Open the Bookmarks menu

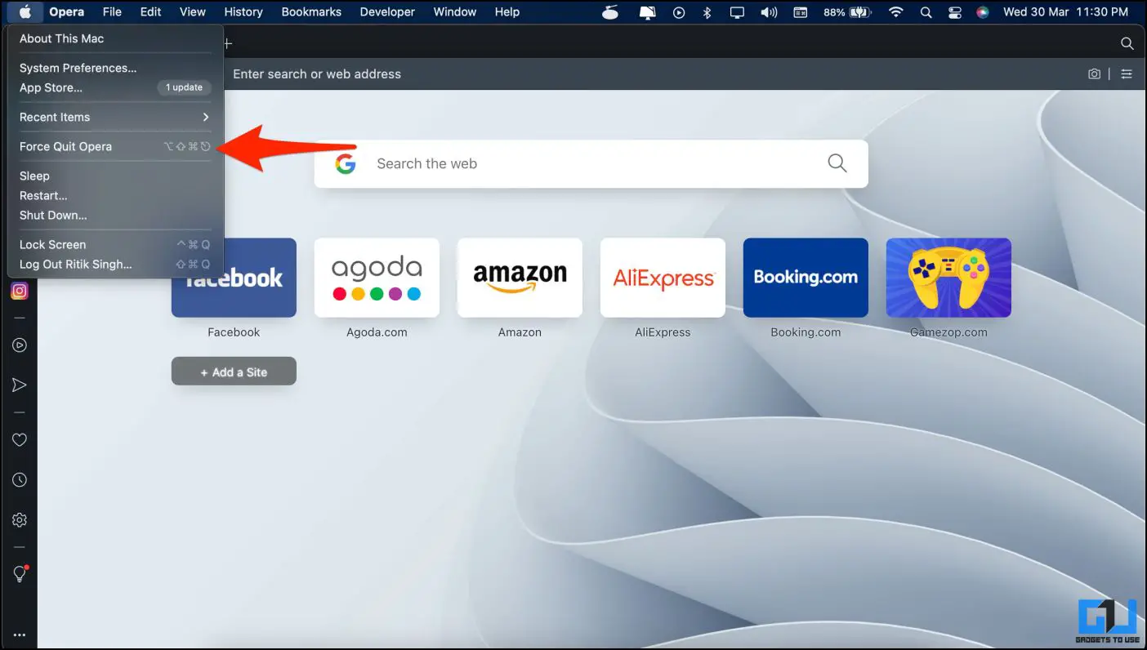point(311,11)
